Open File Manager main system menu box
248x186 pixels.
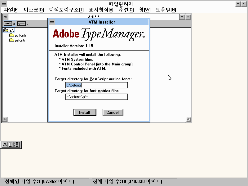4,4
